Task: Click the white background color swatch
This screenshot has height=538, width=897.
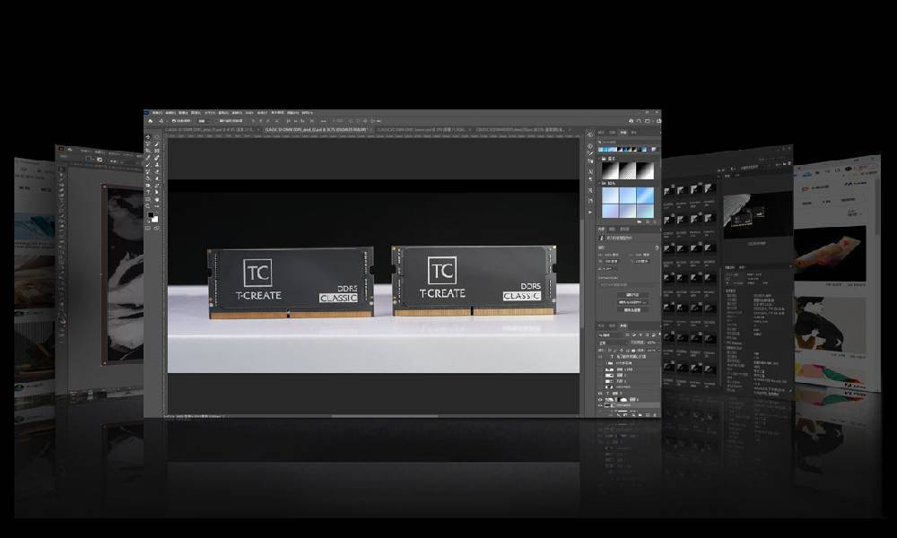Action: tap(154, 219)
